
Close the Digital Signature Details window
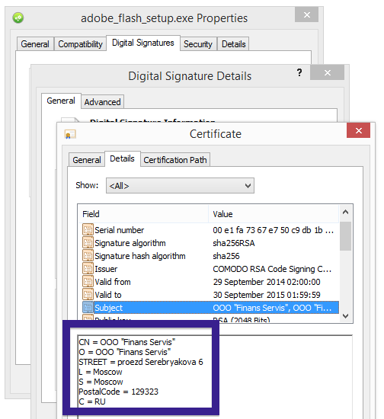[x=327, y=72]
